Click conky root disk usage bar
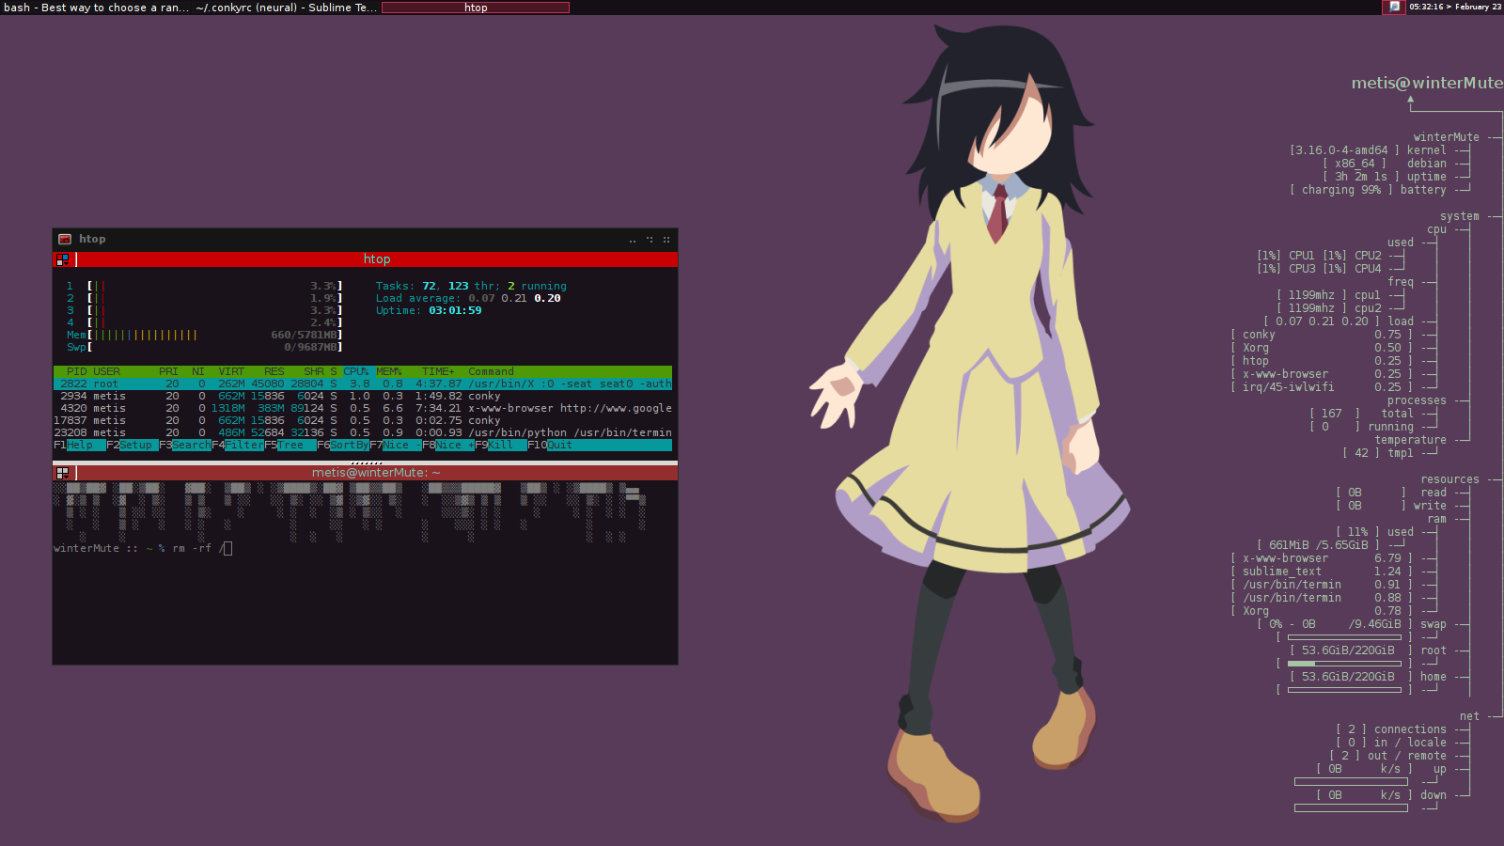Viewport: 1504px width, 846px height. click(x=1344, y=664)
